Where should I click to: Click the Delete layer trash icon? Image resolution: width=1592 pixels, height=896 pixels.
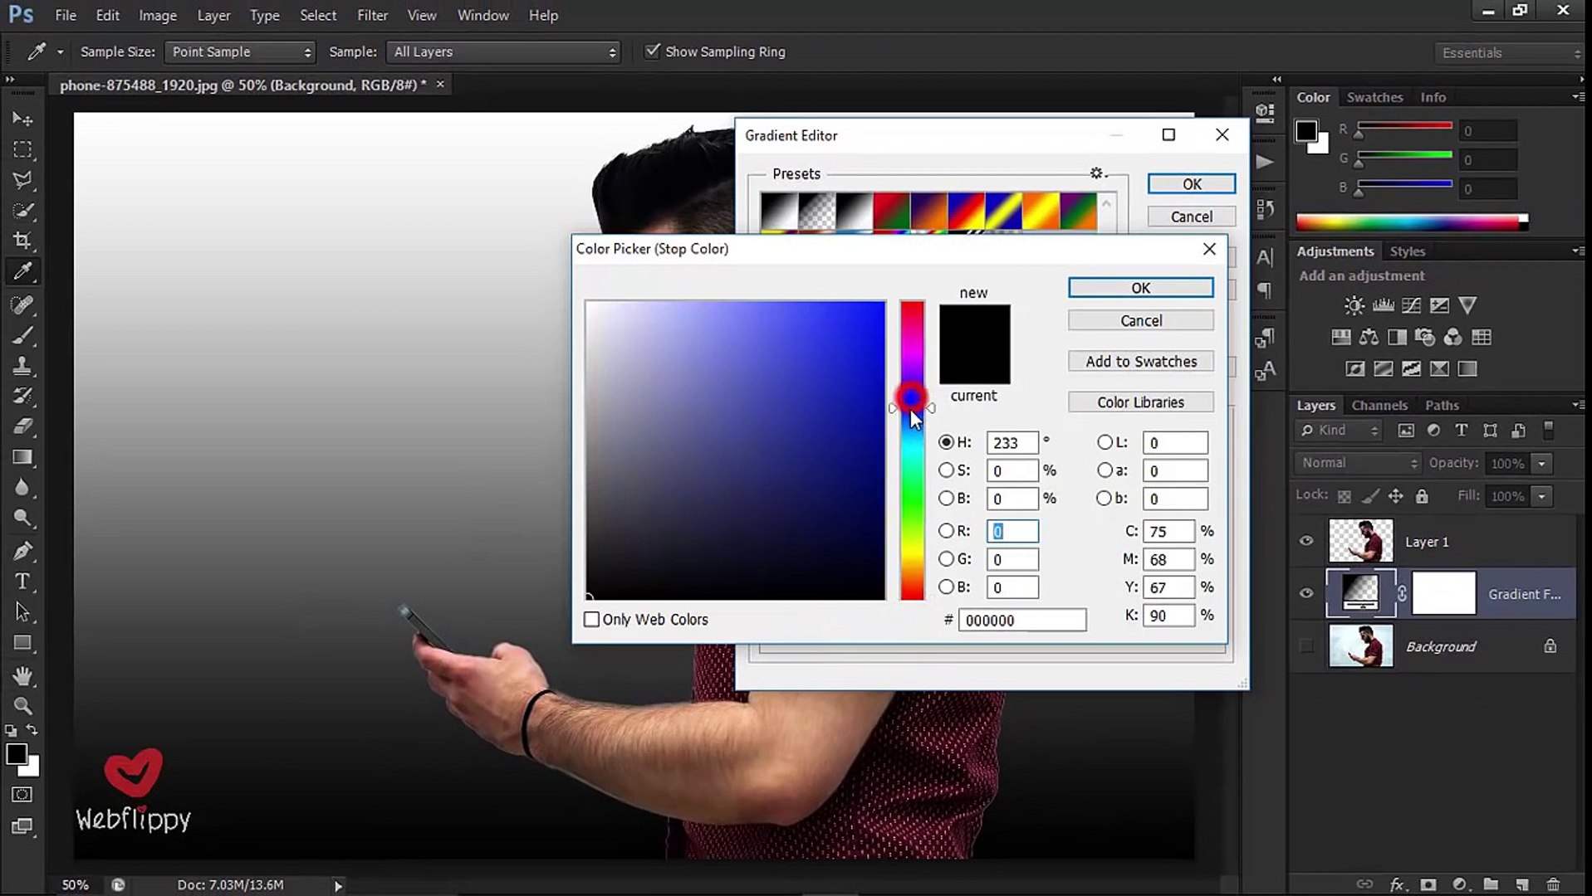pos(1552,884)
